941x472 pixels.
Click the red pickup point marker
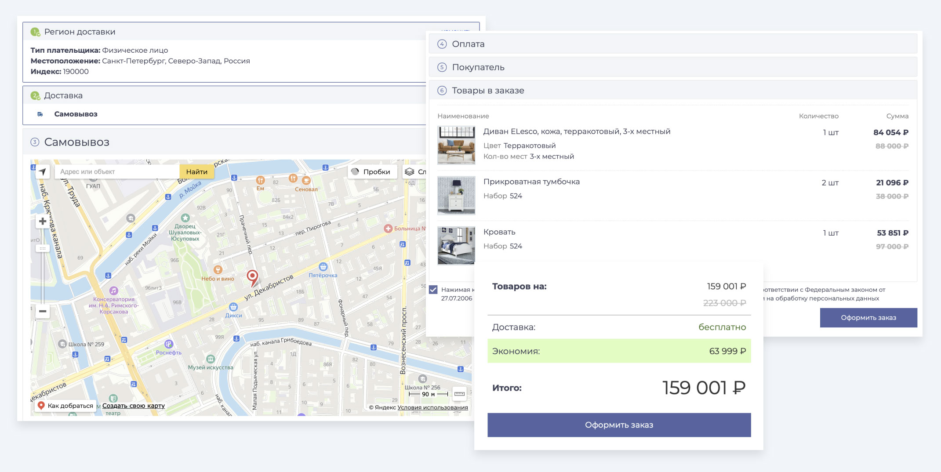(252, 277)
